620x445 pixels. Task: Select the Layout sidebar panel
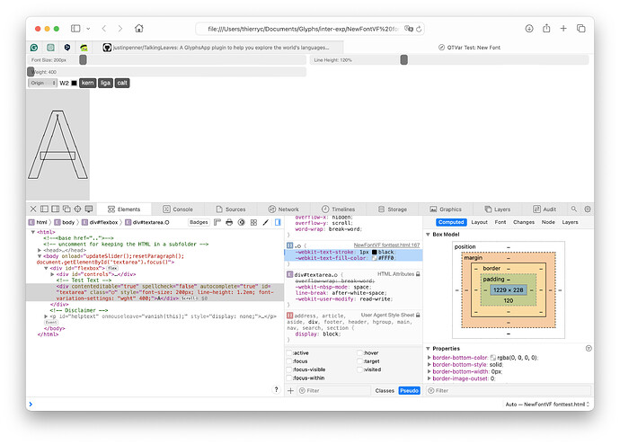[x=479, y=222]
